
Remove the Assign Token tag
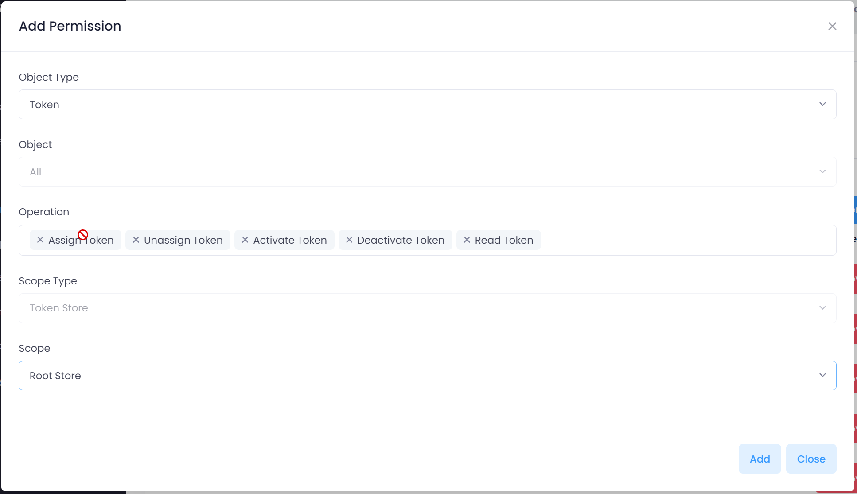40,240
